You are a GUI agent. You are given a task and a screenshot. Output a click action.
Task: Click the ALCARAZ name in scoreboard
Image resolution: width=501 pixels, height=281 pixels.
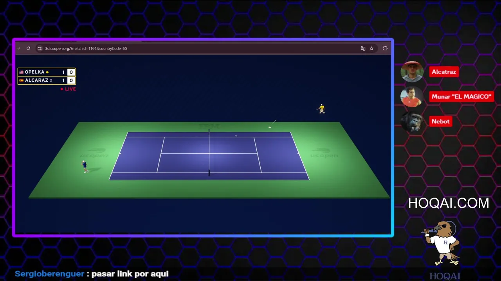(x=36, y=80)
